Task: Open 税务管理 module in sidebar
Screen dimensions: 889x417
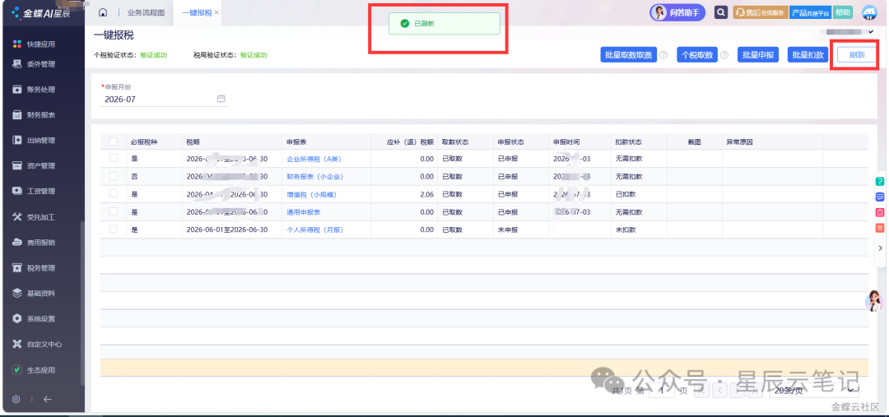Action: pyautogui.click(x=34, y=268)
